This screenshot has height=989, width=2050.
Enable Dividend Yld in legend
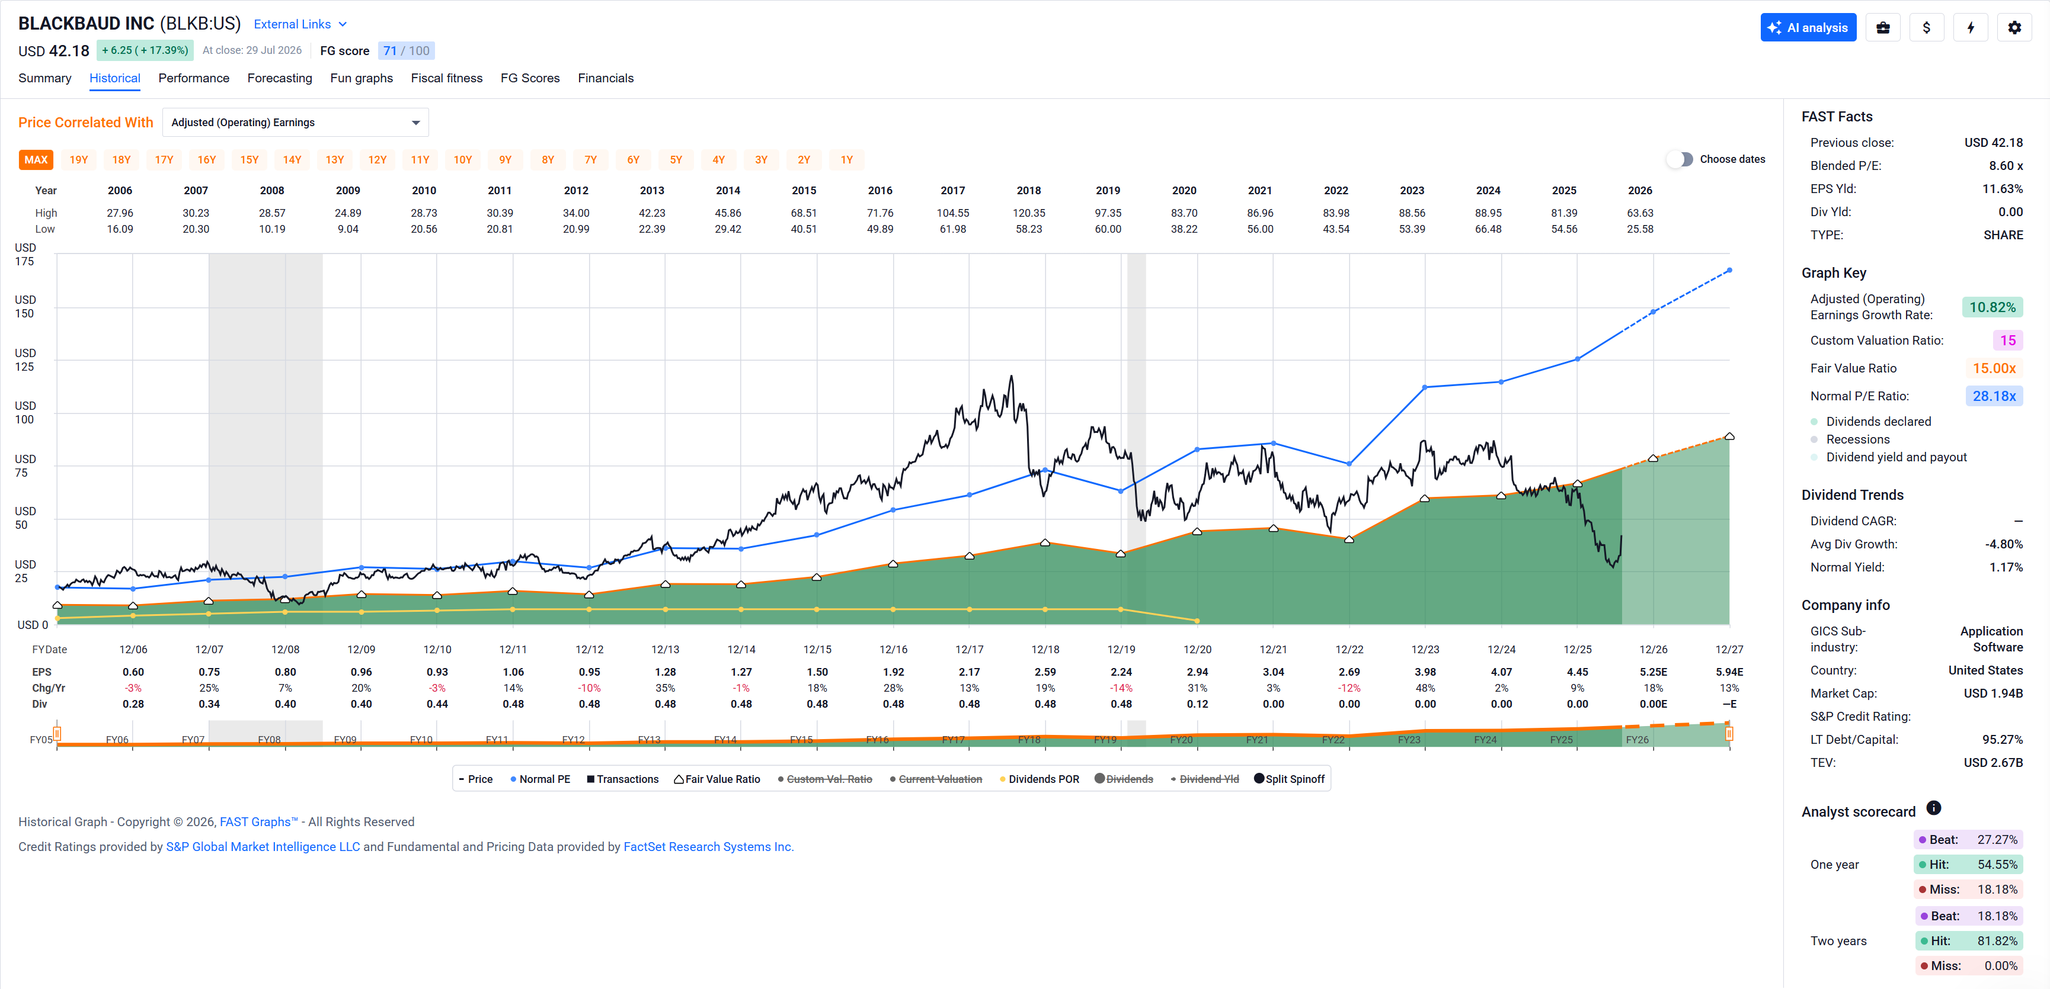(x=1205, y=779)
